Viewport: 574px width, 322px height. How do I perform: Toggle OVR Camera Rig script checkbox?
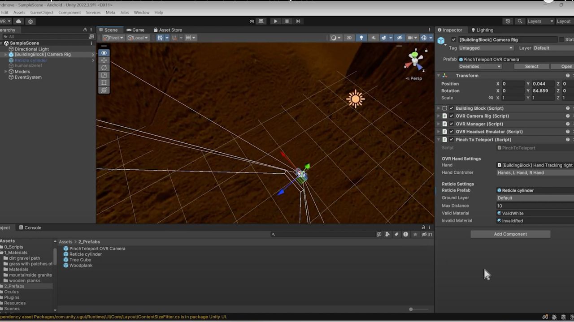click(452, 116)
